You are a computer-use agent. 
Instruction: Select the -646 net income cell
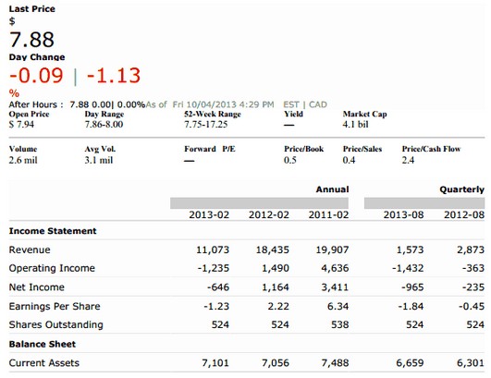pos(218,287)
